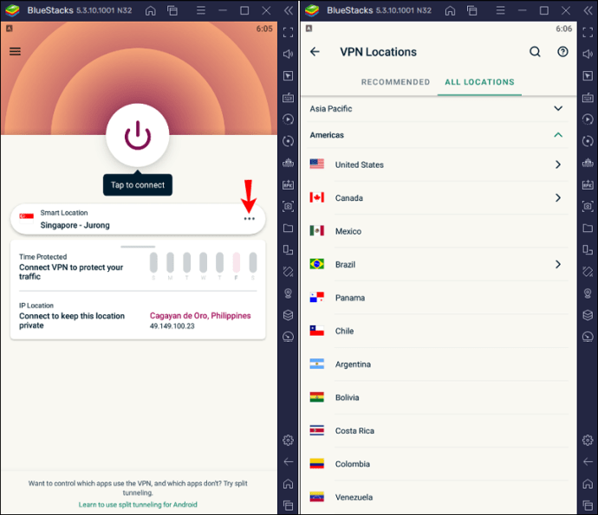Collapse sidebar arrows in left title bar

pos(289,10)
